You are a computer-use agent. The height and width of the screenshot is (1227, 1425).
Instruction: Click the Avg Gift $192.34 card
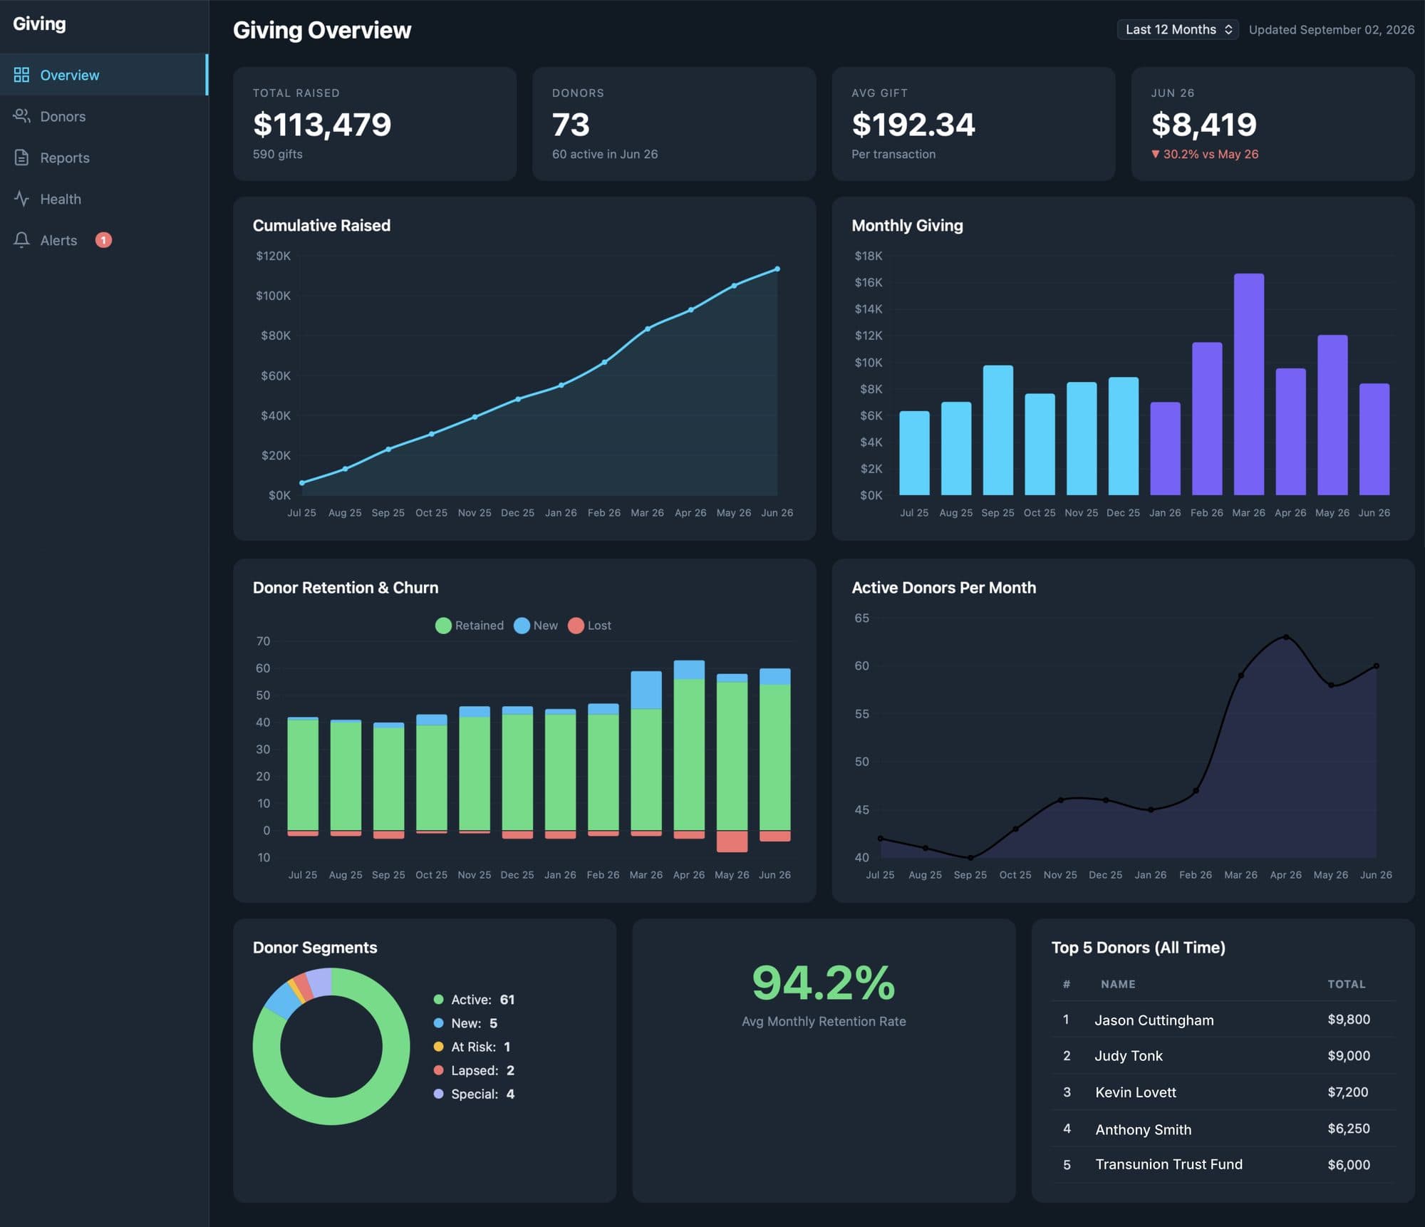pyautogui.click(x=973, y=124)
